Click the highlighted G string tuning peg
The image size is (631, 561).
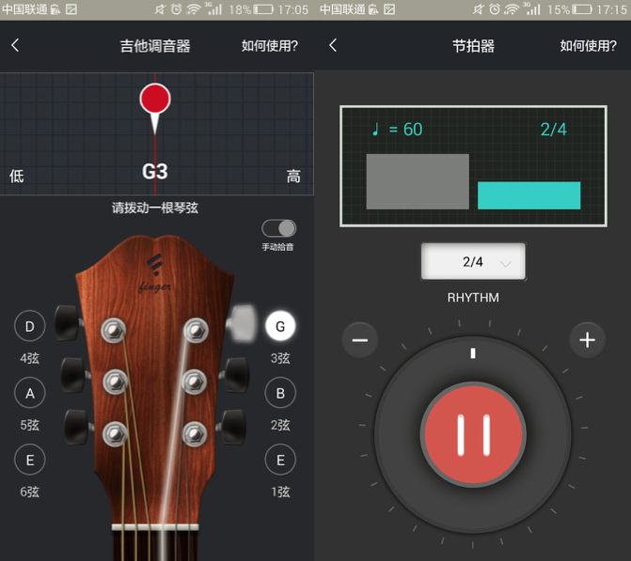(243, 324)
